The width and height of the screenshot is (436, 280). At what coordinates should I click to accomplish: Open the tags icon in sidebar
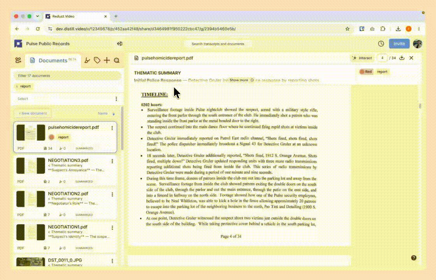click(x=97, y=60)
